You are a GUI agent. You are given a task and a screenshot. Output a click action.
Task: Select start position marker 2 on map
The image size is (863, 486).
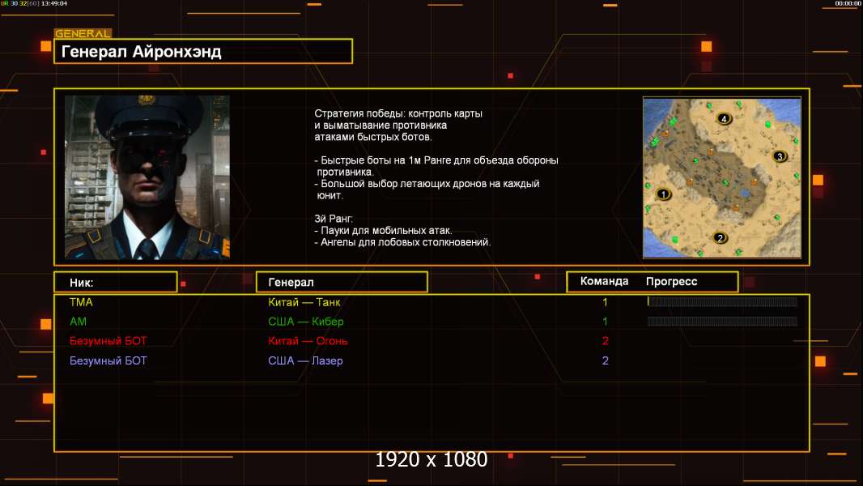pyautogui.click(x=720, y=238)
